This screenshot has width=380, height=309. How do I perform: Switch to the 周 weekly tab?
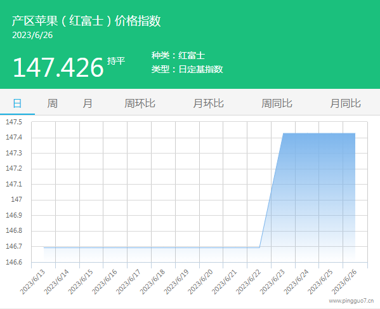[53, 103]
